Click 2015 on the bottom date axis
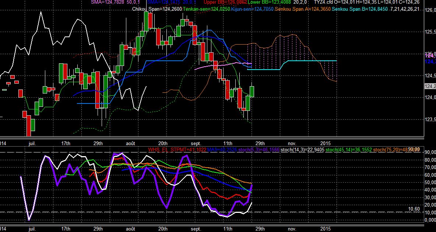The height and width of the screenshot is (232, 436). click(x=326, y=229)
